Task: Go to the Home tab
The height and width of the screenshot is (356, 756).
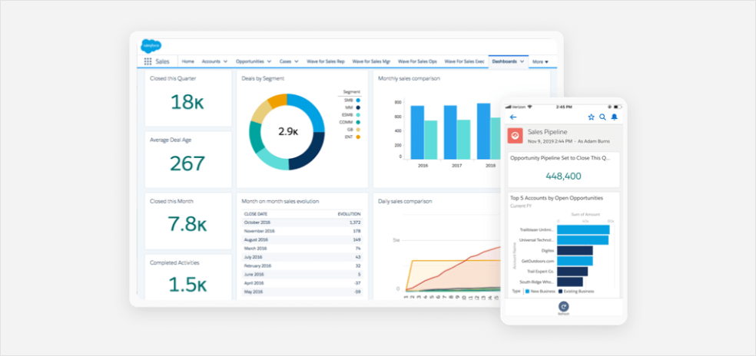Action: click(x=188, y=61)
